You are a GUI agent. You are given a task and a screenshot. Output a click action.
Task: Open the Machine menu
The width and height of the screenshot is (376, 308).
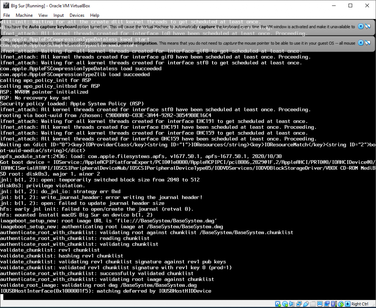24,15
